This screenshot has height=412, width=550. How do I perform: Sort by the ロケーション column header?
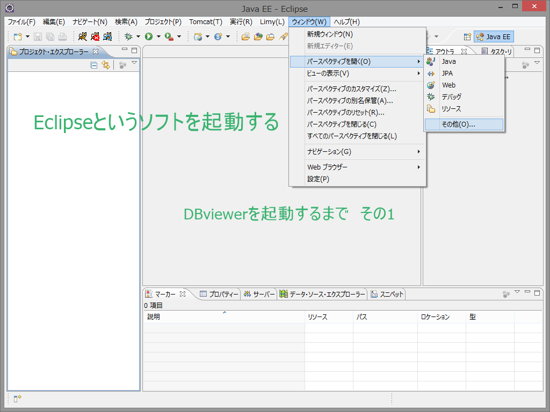(442, 317)
